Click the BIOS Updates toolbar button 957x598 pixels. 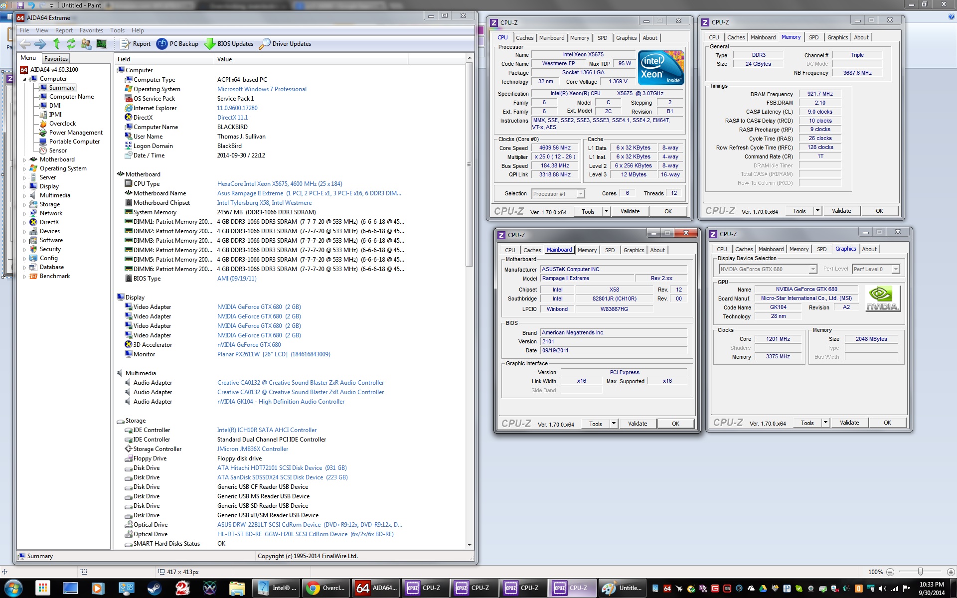(x=229, y=44)
